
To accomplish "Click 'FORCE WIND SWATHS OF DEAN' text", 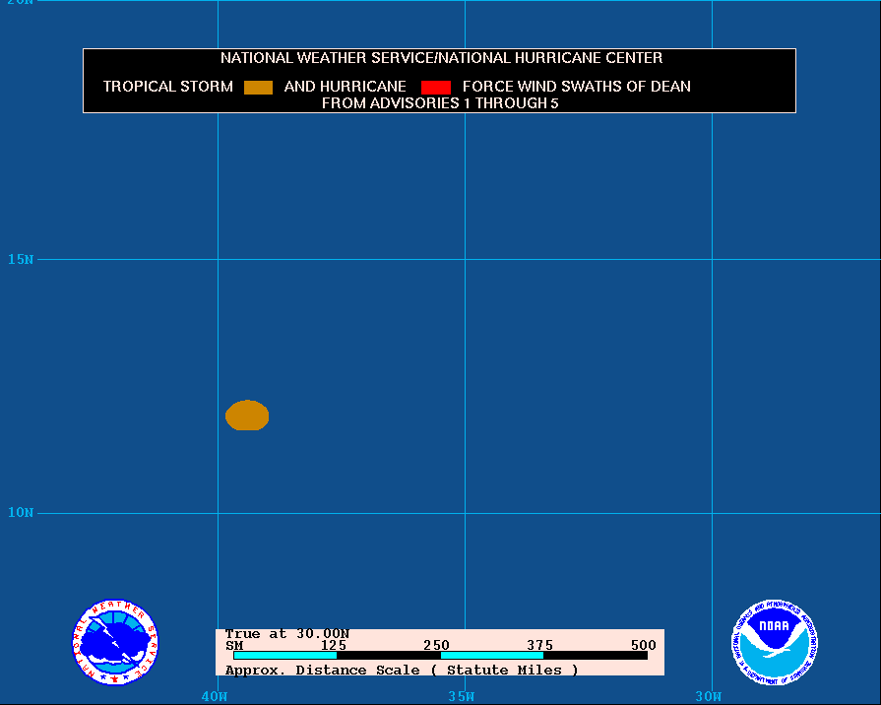I will tap(577, 87).
